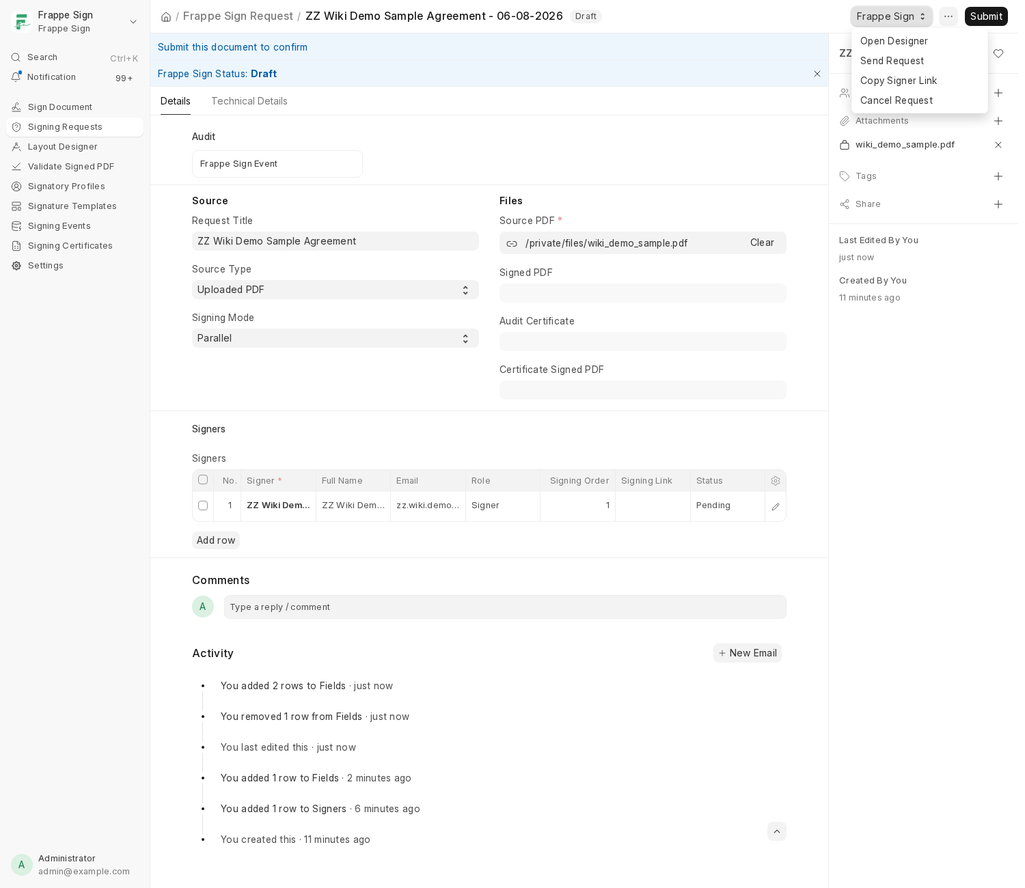Remove wiki_demo_sample.pdf attachment
1025x888 pixels.
click(x=998, y=145)
